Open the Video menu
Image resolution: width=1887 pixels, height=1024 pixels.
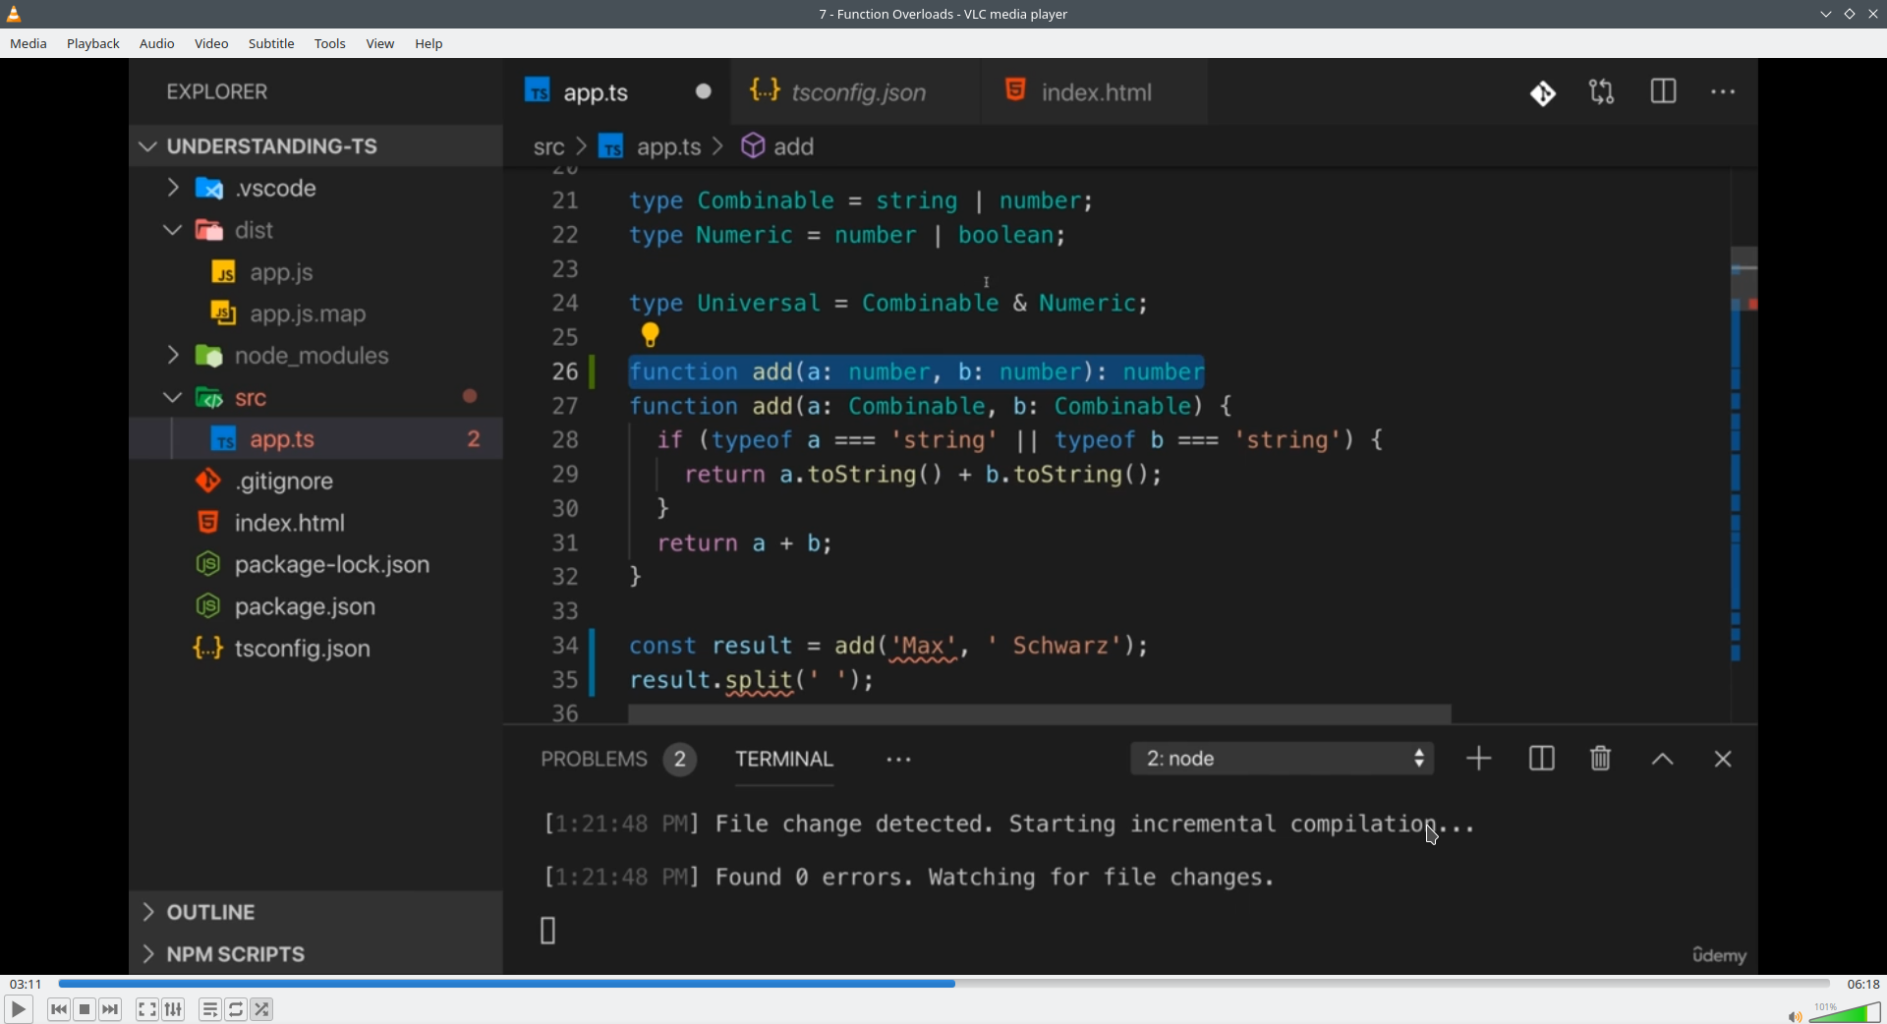pos(211,44)
